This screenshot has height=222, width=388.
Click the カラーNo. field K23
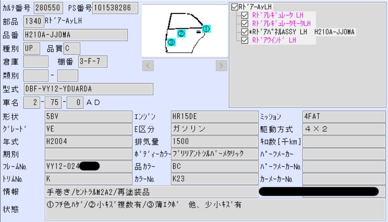tap(214, 179)
